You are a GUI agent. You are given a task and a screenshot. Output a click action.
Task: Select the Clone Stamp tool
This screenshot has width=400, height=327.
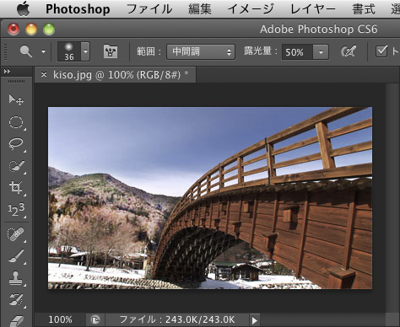click(16, 278)
